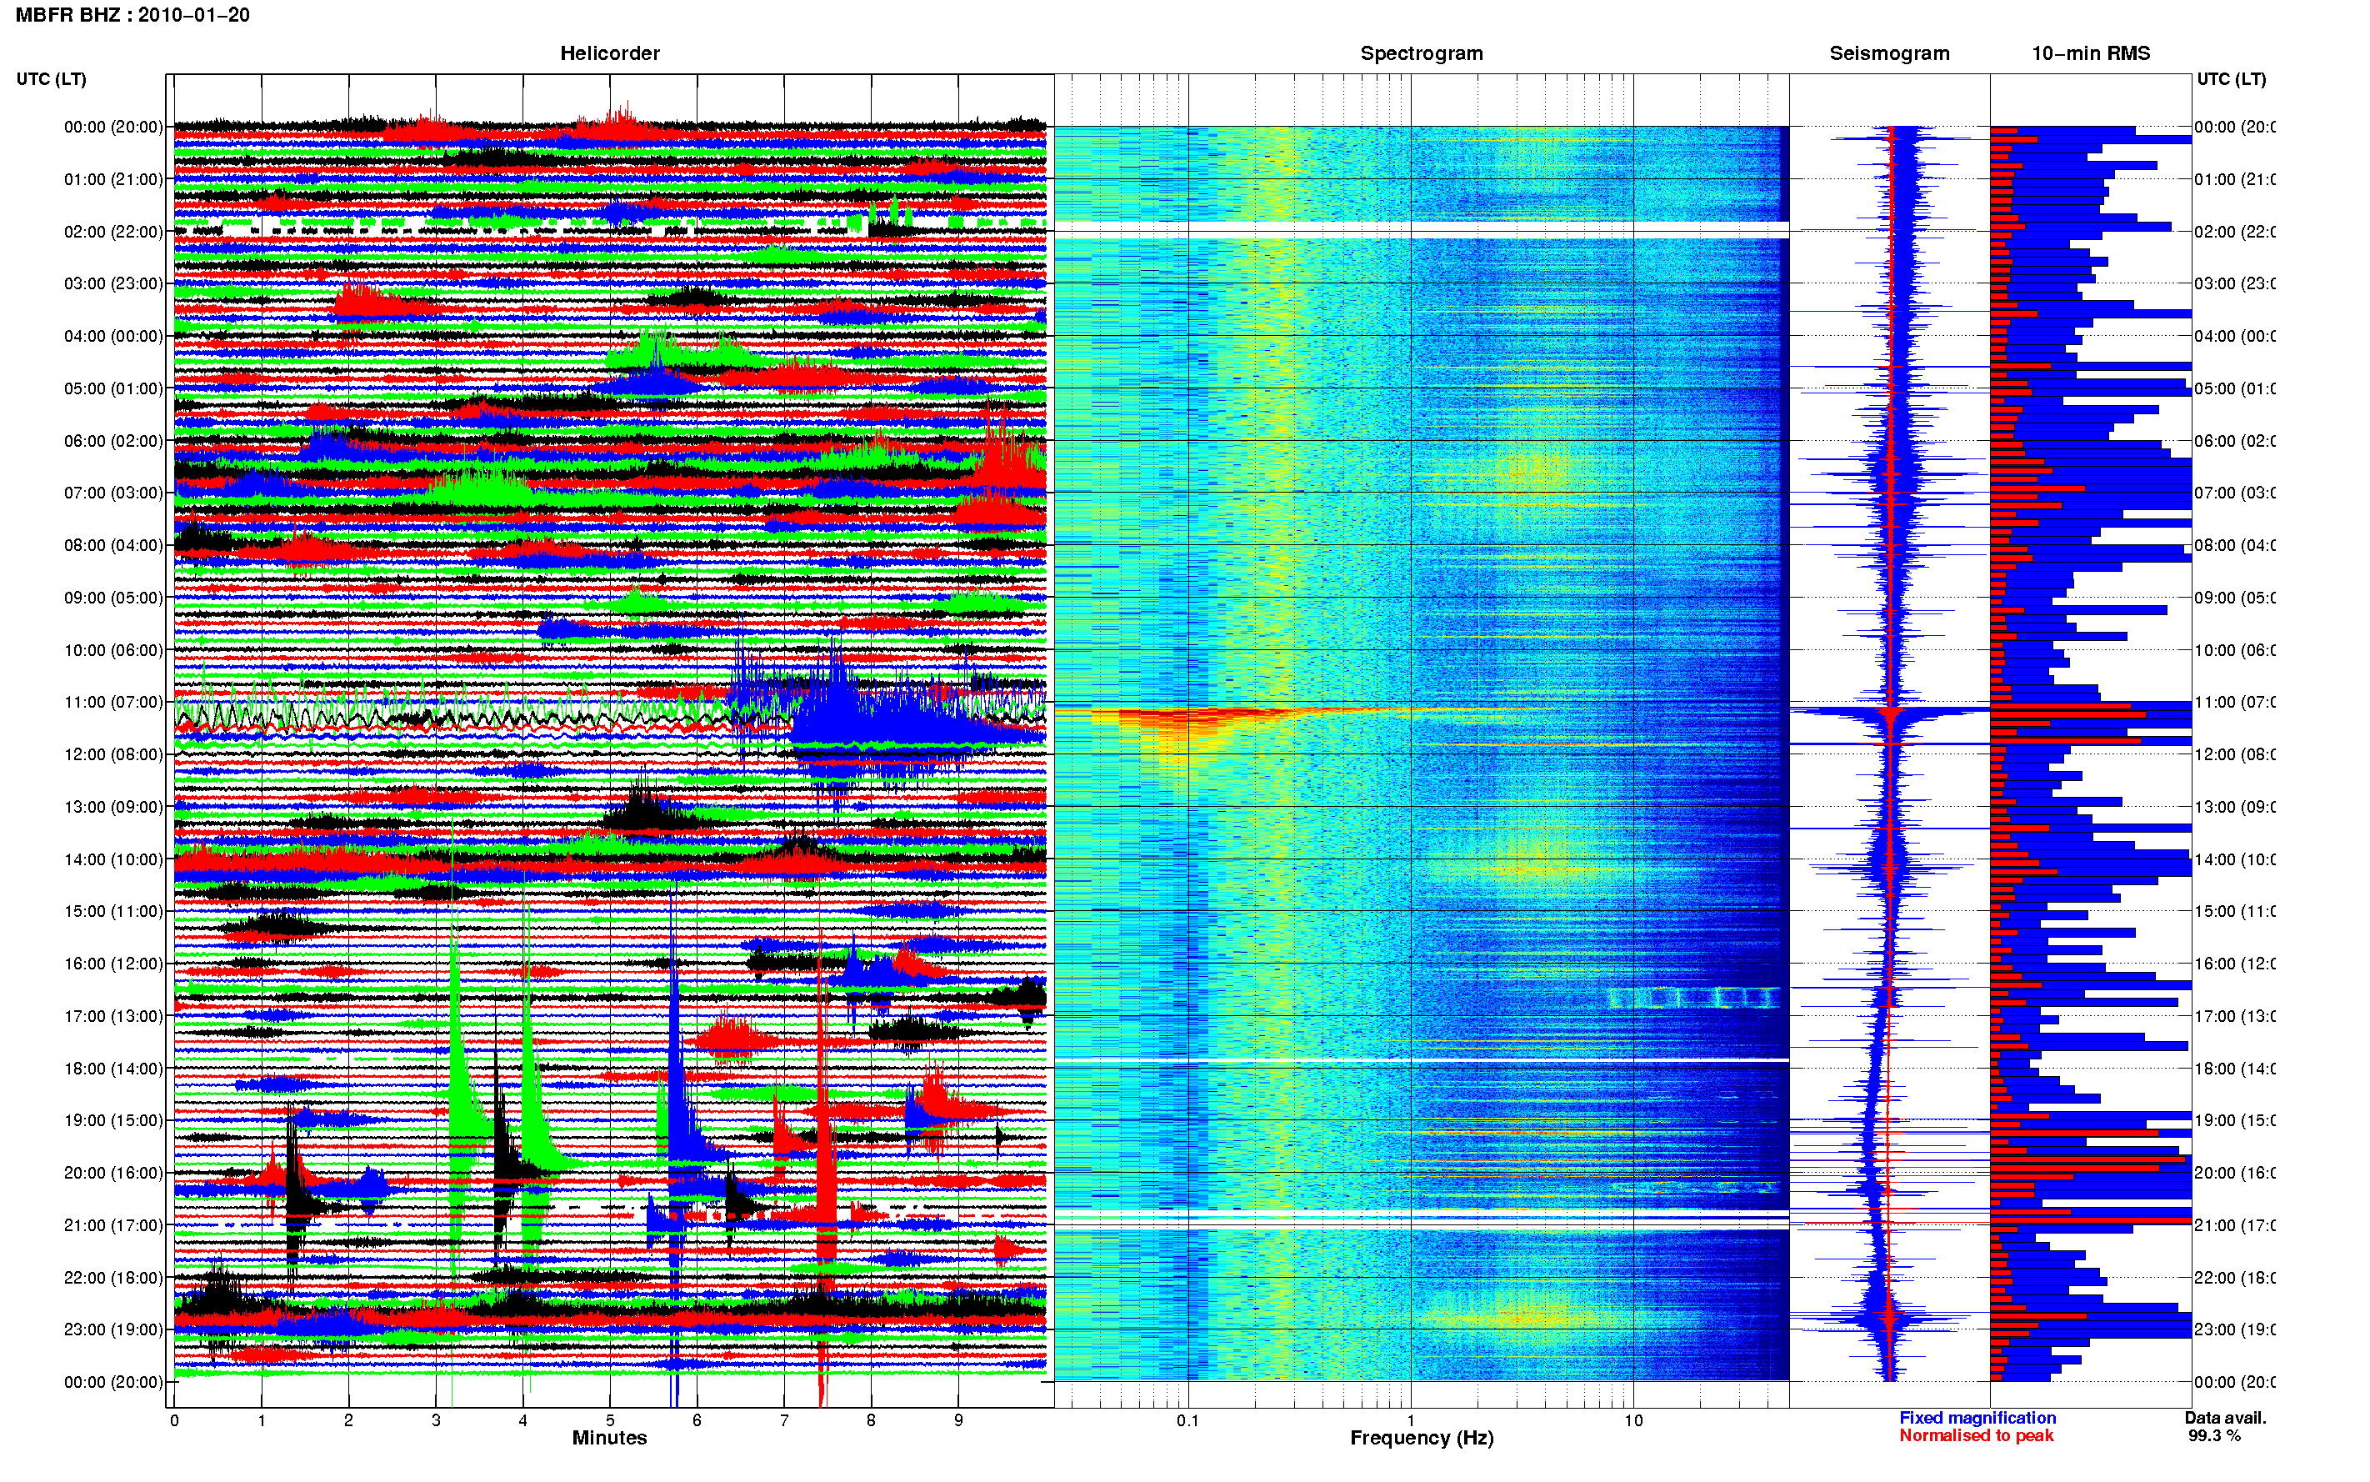Click the '10' Hz tick on spectrogram axis
2370x1482 pixels.
[x=1632, y=1420]
